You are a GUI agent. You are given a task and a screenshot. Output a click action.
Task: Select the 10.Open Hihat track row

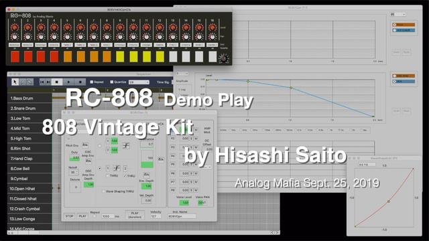29,189
